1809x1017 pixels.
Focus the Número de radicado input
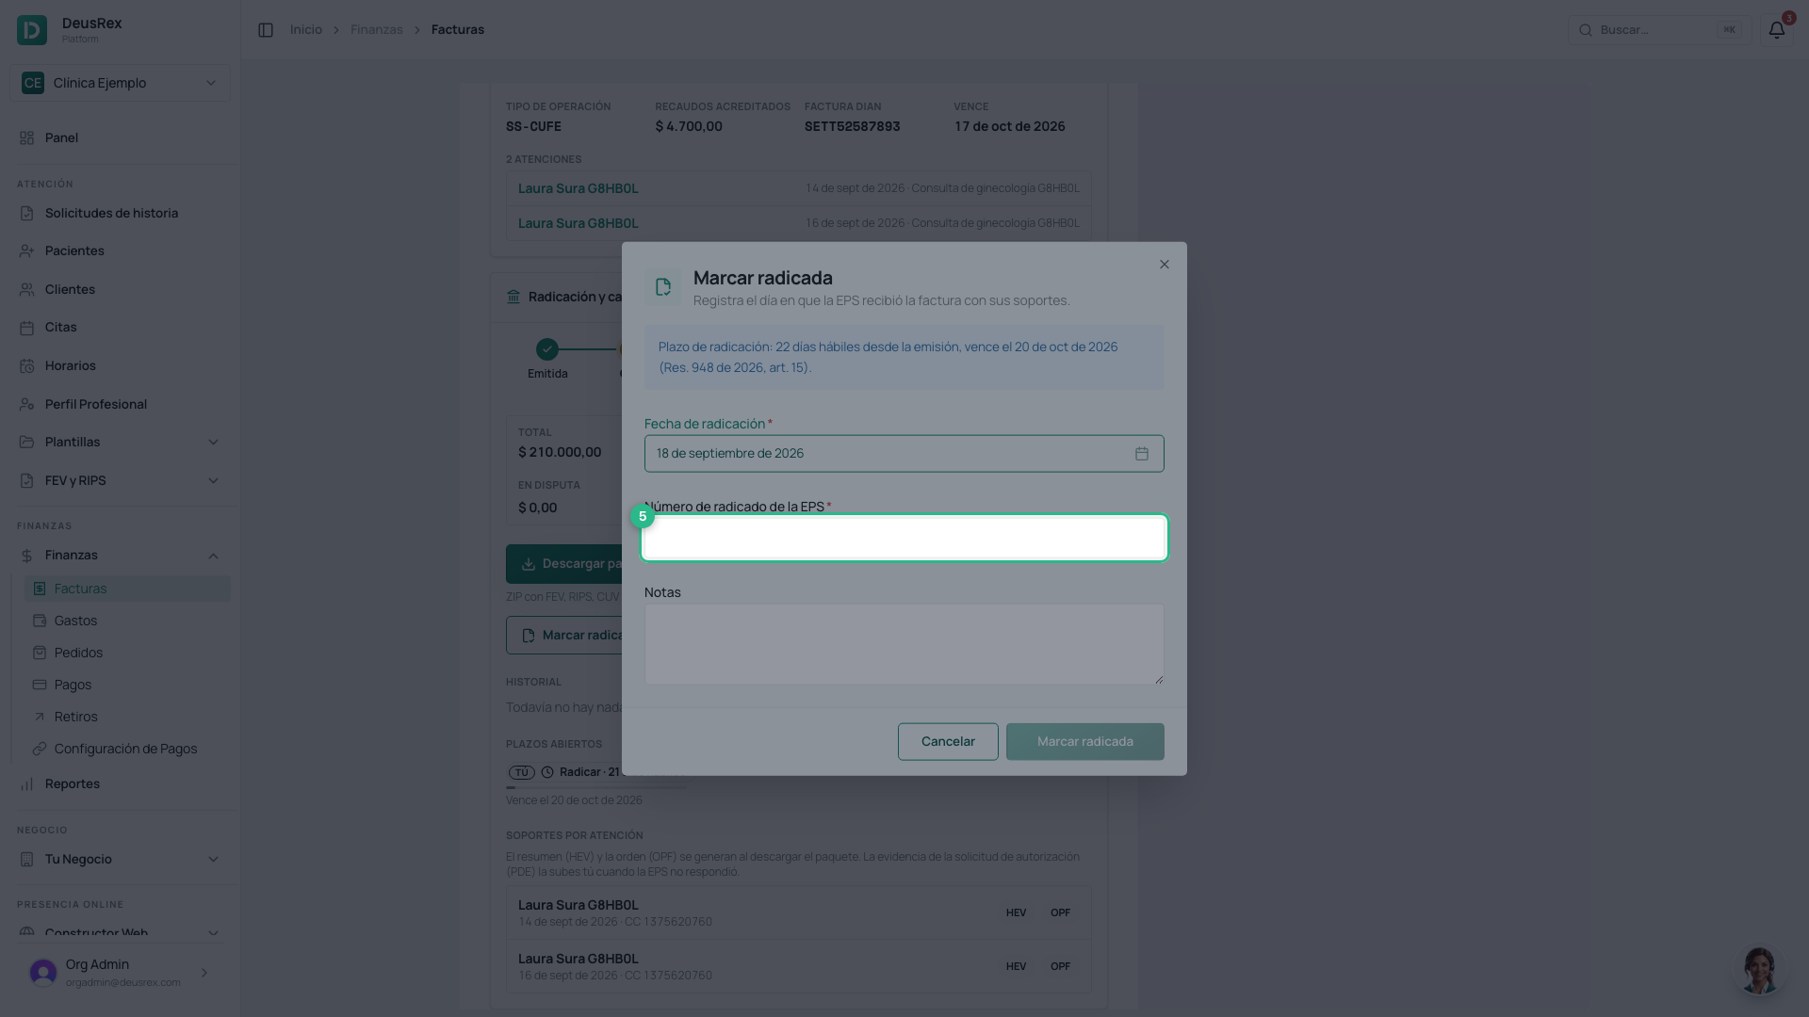904,538
